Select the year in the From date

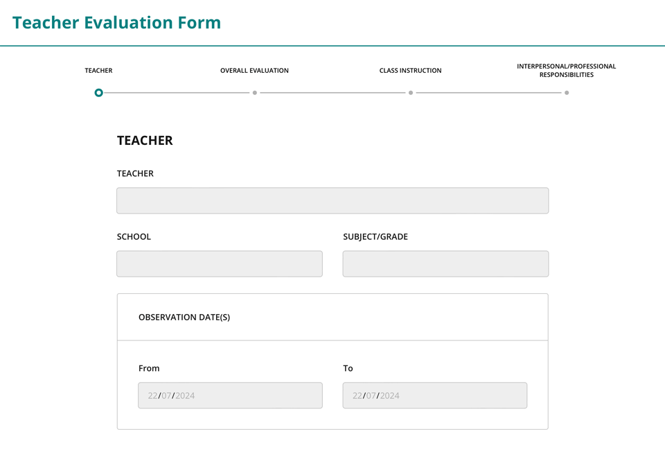(x=185, y=396)
